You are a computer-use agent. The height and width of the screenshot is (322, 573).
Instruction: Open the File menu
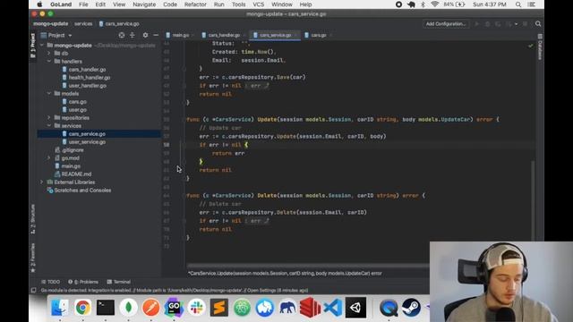coord(83,4)
